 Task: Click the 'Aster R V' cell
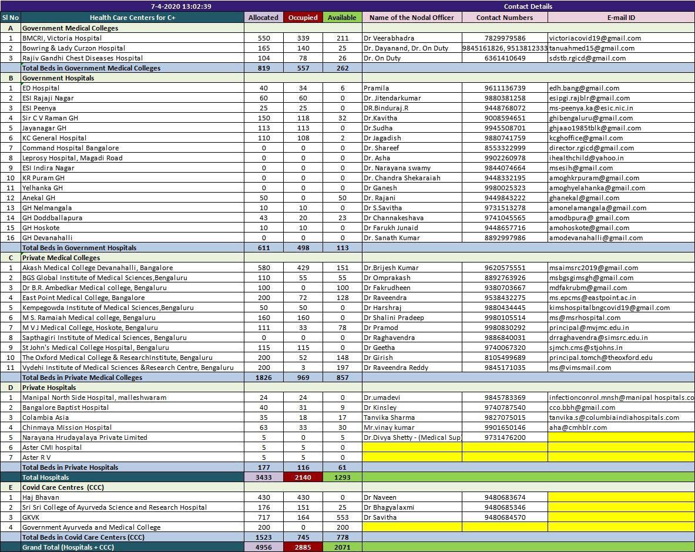(133, 457)
